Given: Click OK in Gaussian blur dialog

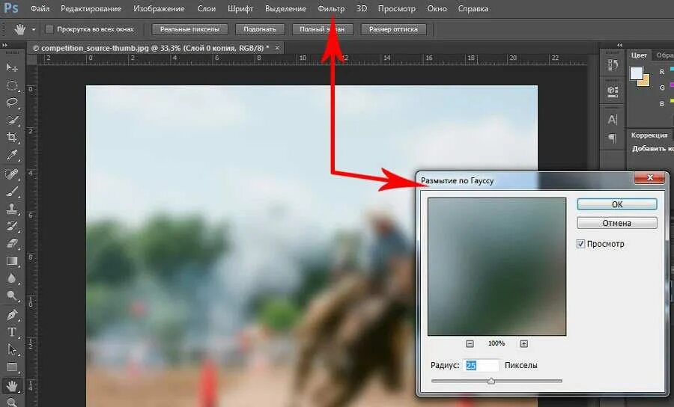Looking at the screenshot, I should (x=616, y=204).
